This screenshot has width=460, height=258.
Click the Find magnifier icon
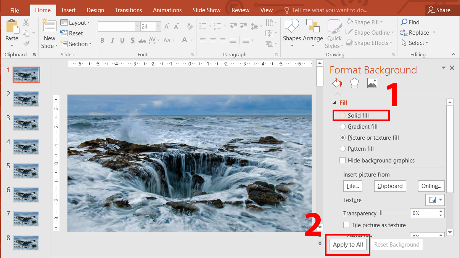pos(404,22)
